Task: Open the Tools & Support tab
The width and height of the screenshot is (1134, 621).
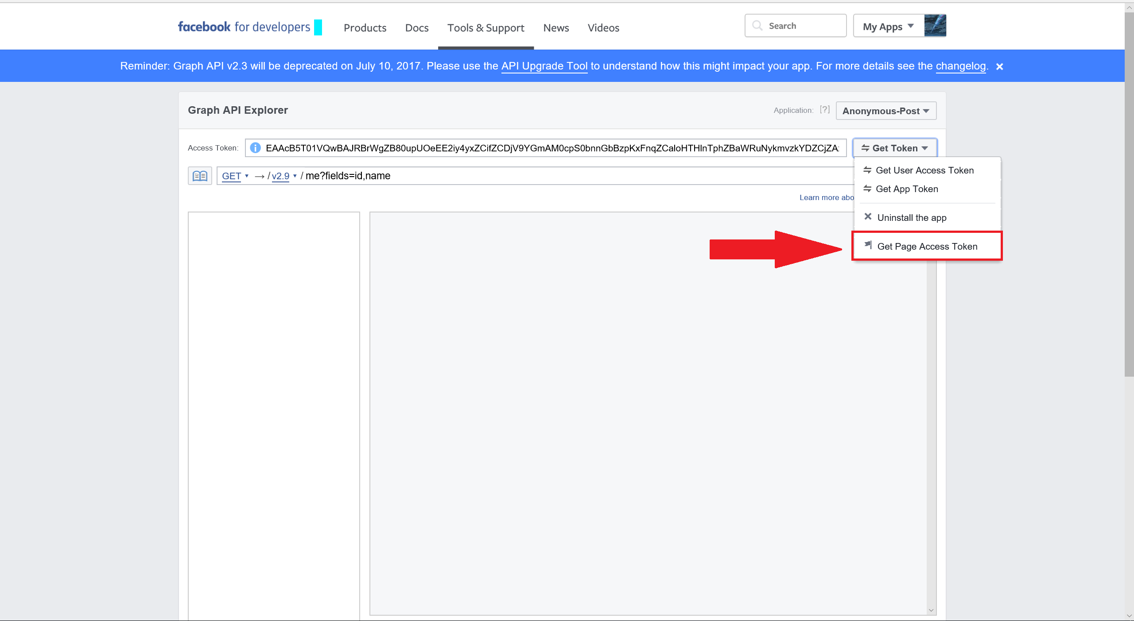Action: 485,28
